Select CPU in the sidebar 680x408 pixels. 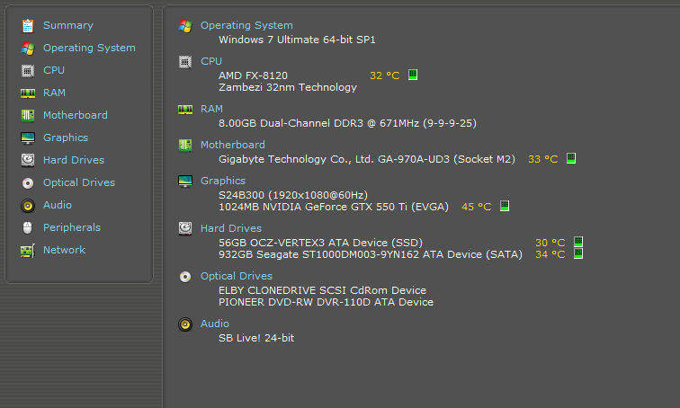54,70
